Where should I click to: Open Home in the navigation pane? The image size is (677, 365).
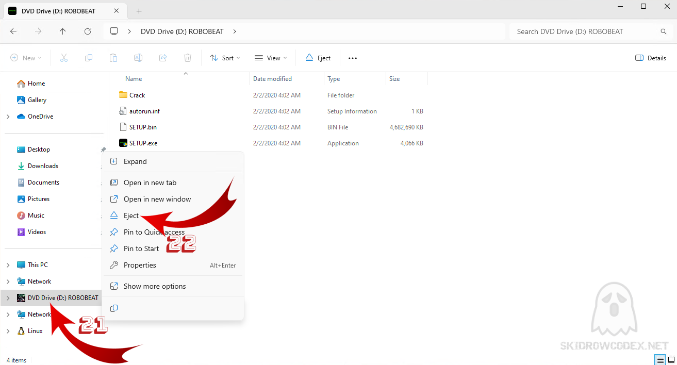point(36,84)
